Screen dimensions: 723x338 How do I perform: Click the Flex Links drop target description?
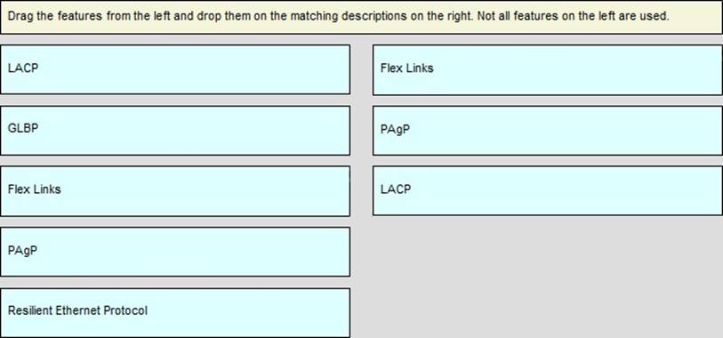547,70
